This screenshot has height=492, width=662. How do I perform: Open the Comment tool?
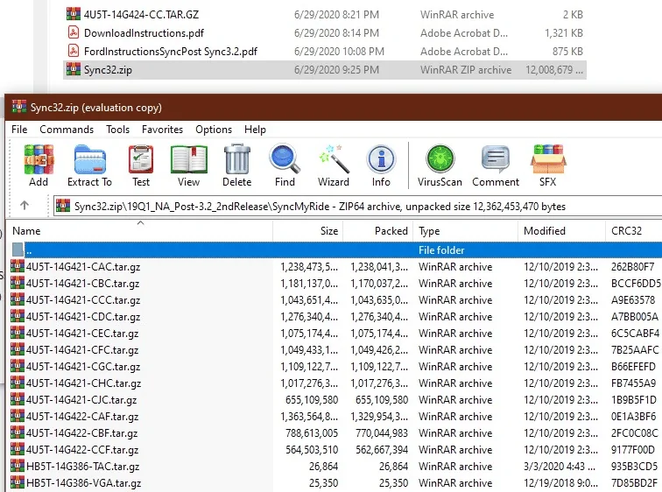point(496,159)
